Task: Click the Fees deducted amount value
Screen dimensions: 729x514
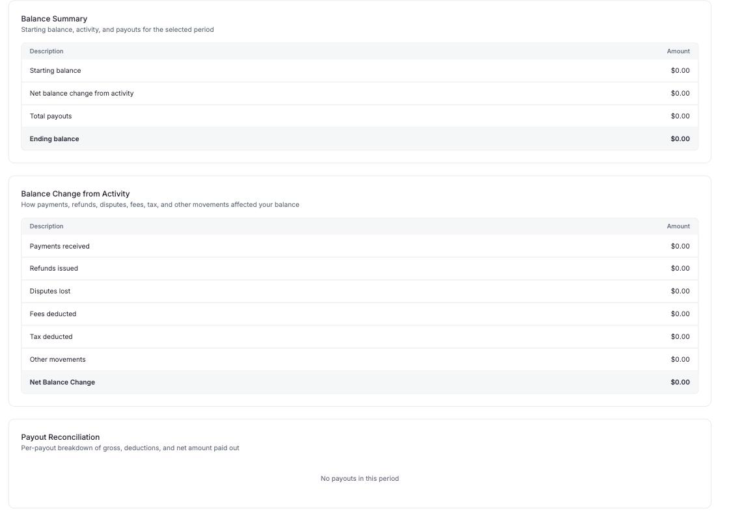Action: [680, 314]
